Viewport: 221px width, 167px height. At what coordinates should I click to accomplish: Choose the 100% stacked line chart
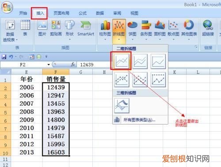click(x=158, y=61)
